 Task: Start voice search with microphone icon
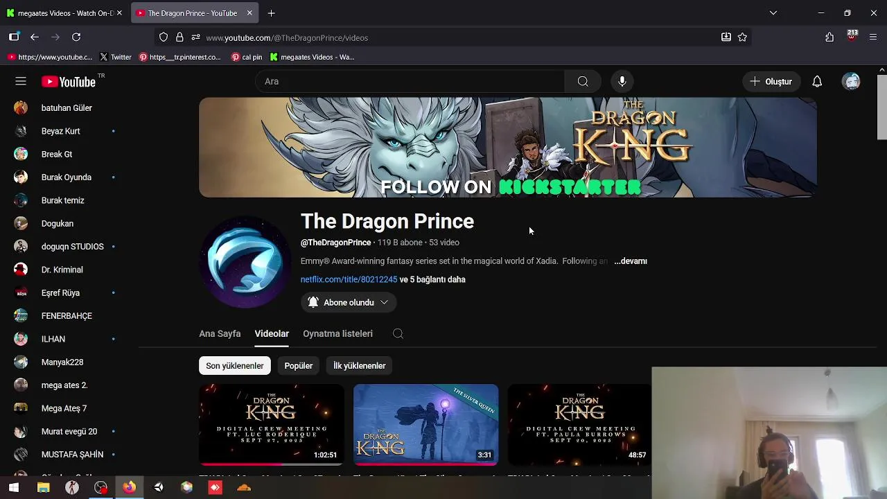point(622,81)
